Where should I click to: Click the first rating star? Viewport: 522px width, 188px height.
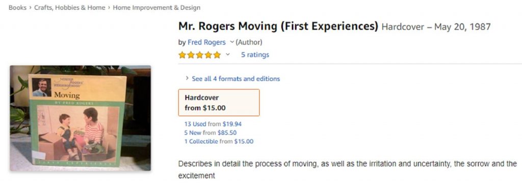tap(182, 55)
